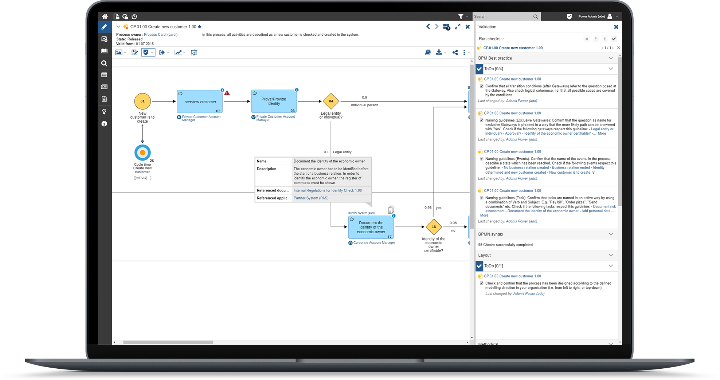
Task: Collapse the BPM Best practice section
Action: pyautogui.click(x=611, y=58)
